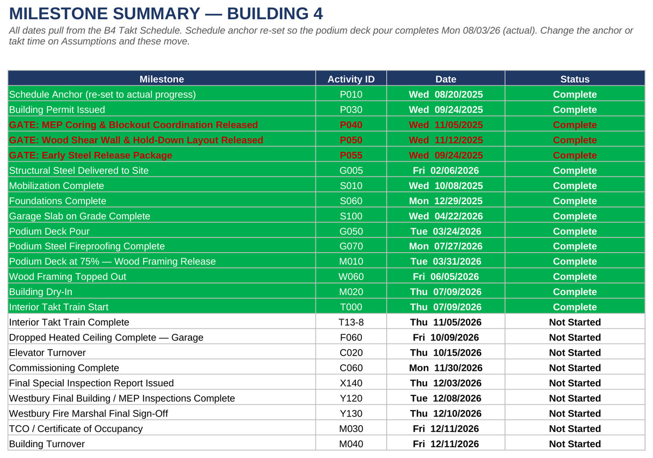Select 'Podium Deck at 75% — Wood Framing Release'
653x458 pixels.
(x=162, y=261)
